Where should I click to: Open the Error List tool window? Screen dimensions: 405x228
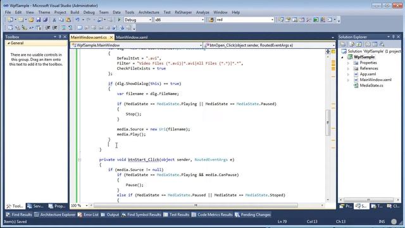(88, 215)
